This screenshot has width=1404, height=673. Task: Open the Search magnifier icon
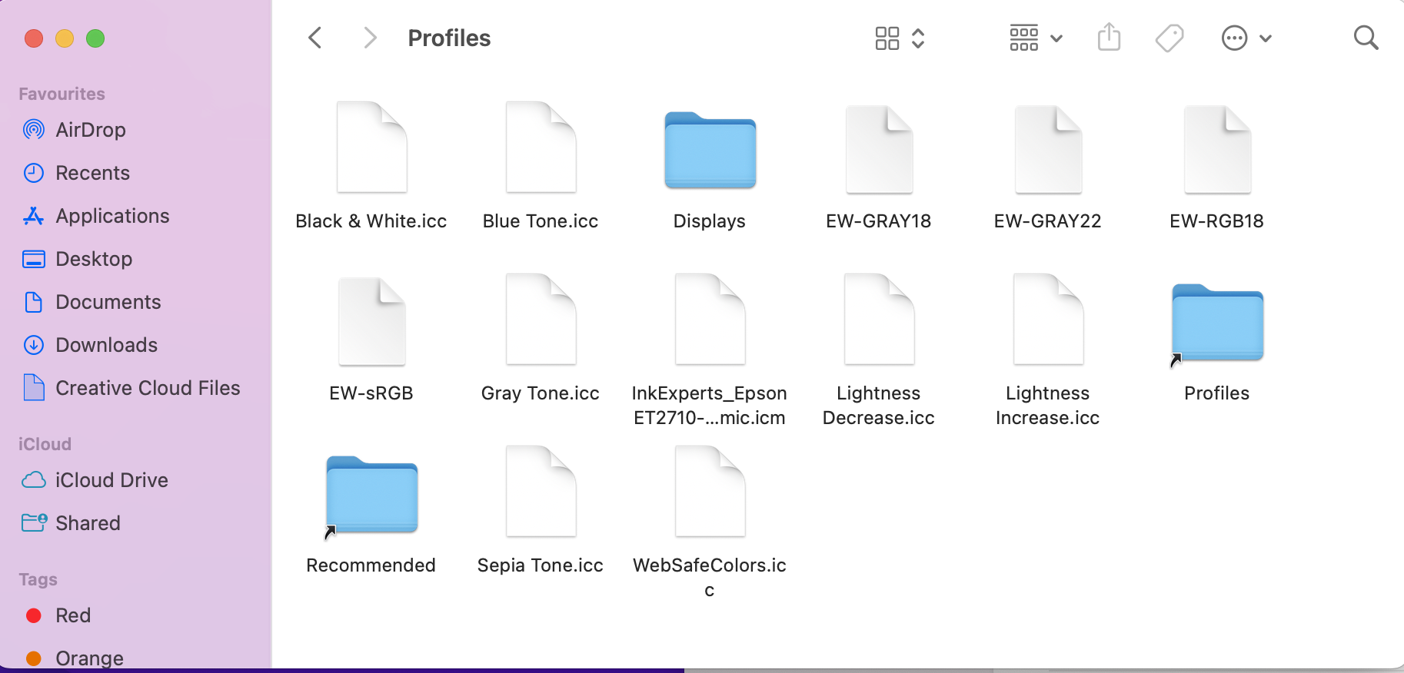click(1366, 38)
